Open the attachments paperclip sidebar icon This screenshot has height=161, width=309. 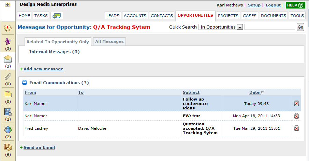8,76
